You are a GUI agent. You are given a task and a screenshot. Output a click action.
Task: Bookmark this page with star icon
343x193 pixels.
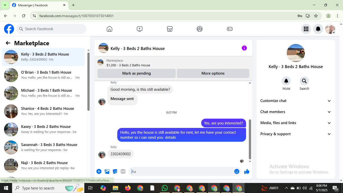click(x=316, y=16)
